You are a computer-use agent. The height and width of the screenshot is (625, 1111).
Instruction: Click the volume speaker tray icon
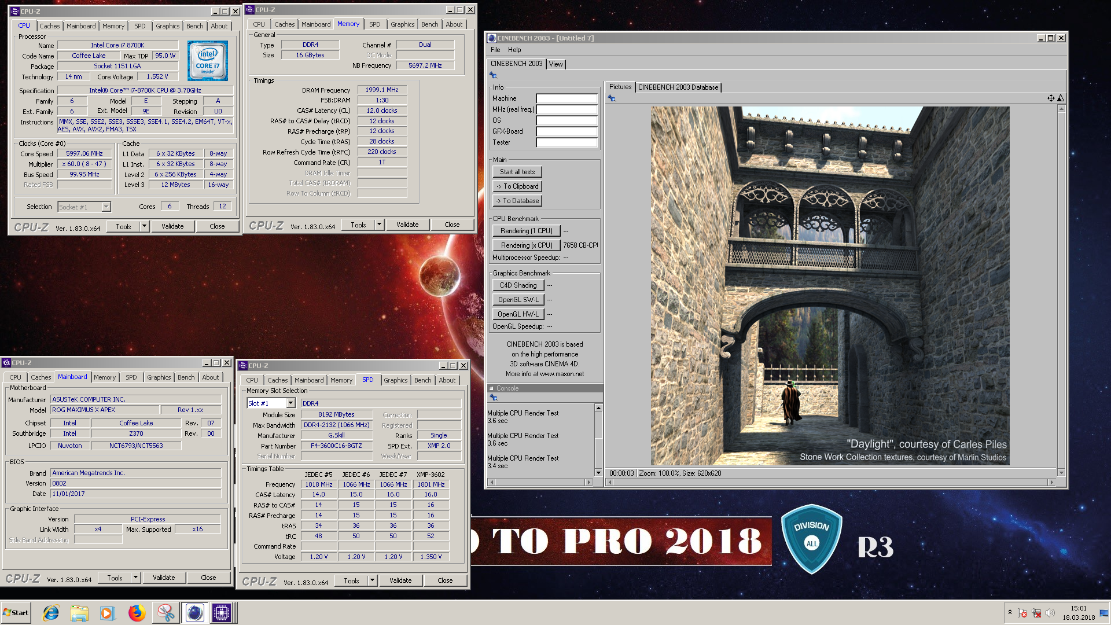(1050, 613)
